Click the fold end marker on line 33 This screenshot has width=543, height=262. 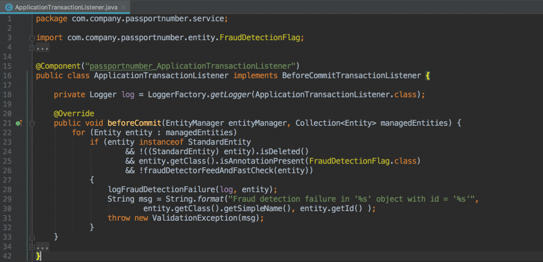point(32,237)
